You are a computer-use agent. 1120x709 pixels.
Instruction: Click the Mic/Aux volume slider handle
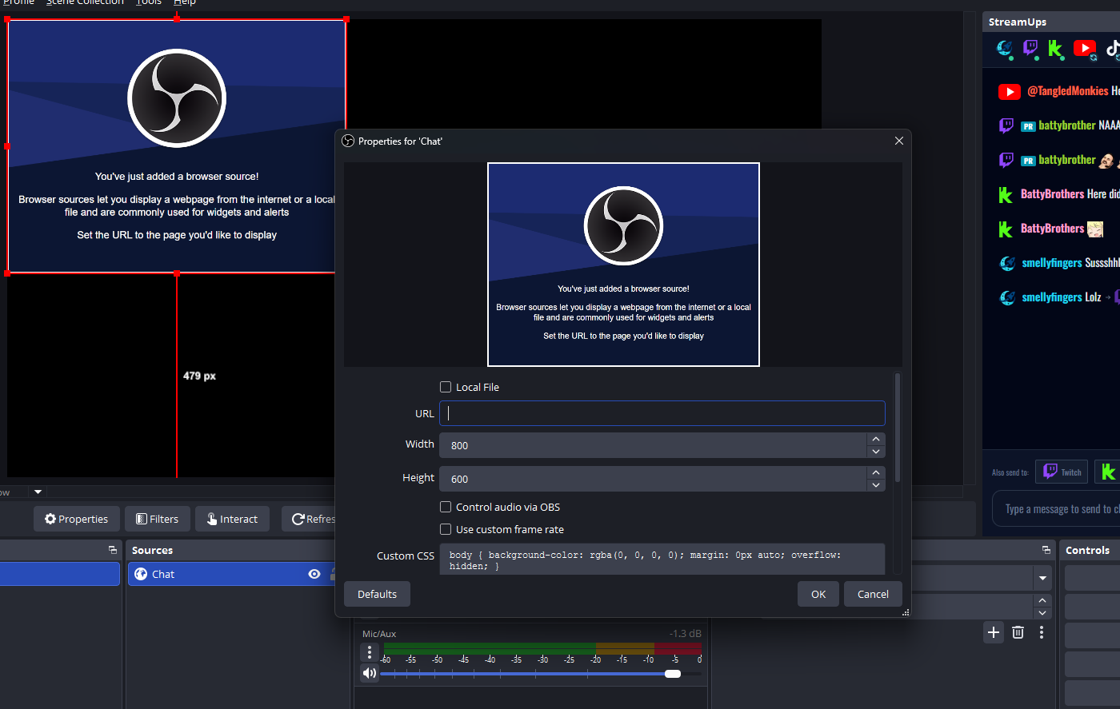(673, 674)
